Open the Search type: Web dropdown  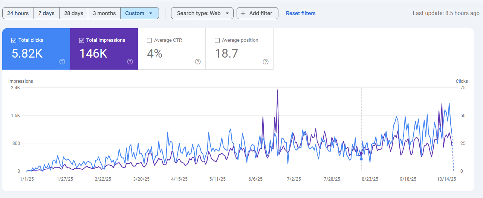202,13
